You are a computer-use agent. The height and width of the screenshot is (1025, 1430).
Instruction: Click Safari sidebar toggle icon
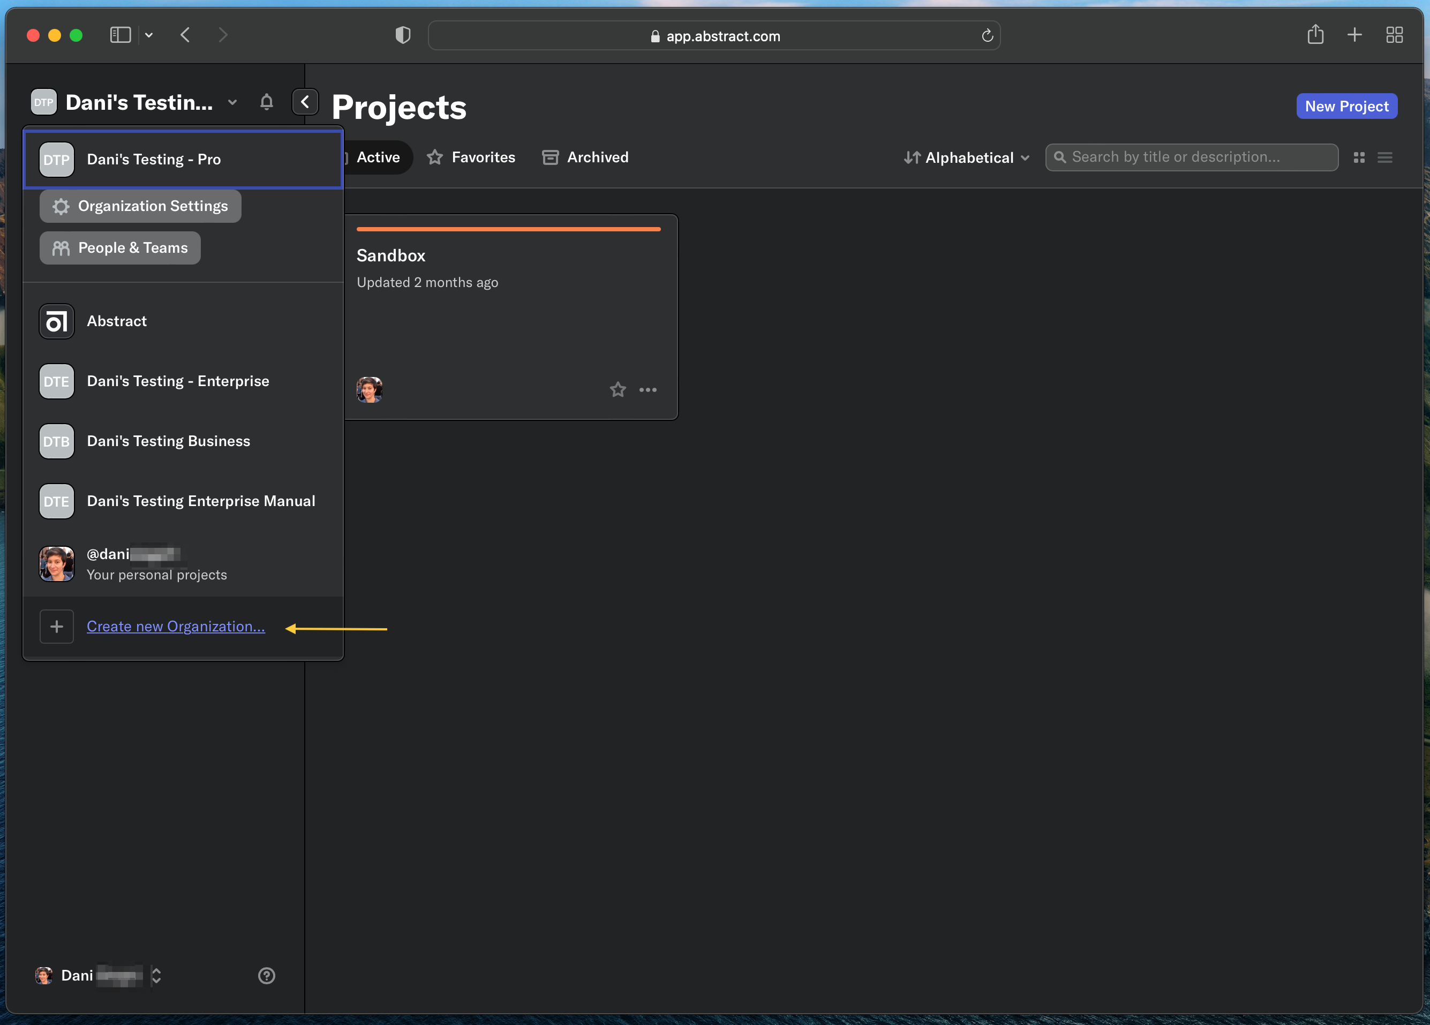point(121,35)
